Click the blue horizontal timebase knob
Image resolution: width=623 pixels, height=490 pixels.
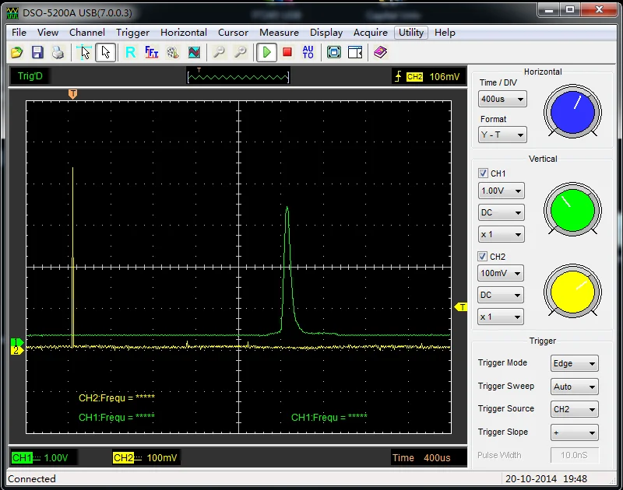(x=572, y=112)
